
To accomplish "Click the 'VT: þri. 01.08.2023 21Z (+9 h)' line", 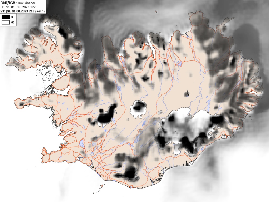I will pos(23,11).
